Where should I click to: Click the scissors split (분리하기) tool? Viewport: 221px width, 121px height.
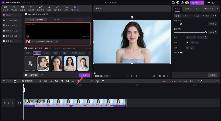coord(27,81)
